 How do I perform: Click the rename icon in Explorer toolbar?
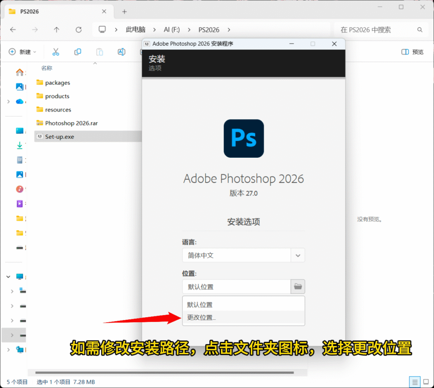pos(121,52)
